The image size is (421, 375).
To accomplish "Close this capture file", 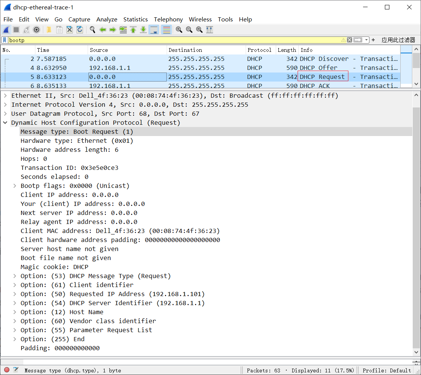I will pyautogui.click(x=70, y=30).
